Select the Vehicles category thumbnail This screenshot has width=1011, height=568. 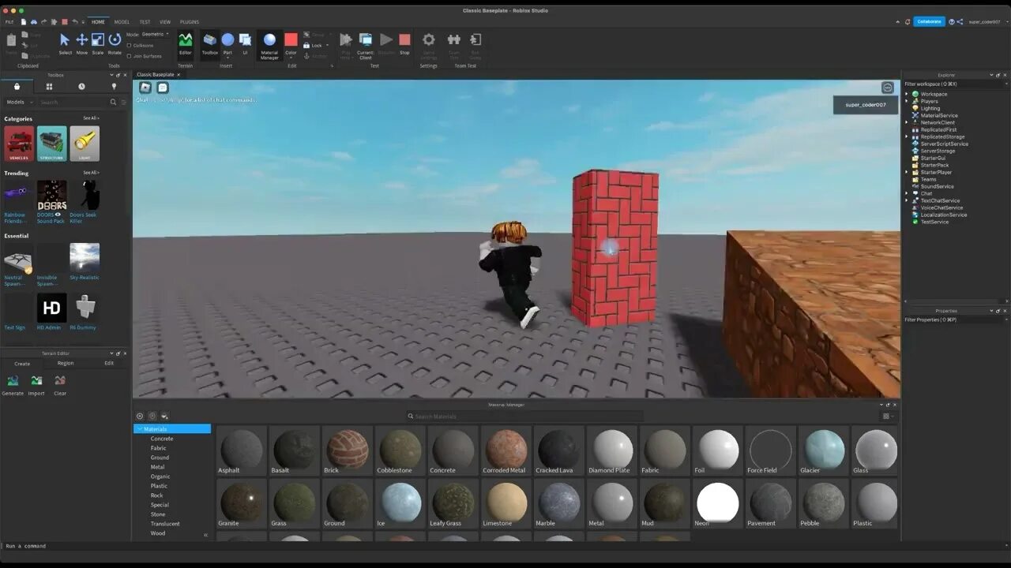click(19, 144)
